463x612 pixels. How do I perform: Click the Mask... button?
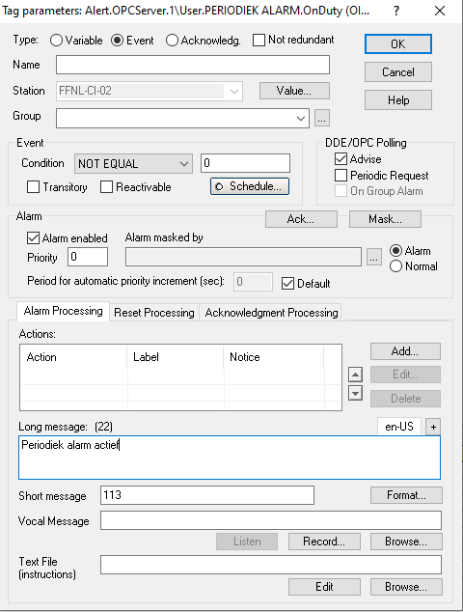click(385, 219)
